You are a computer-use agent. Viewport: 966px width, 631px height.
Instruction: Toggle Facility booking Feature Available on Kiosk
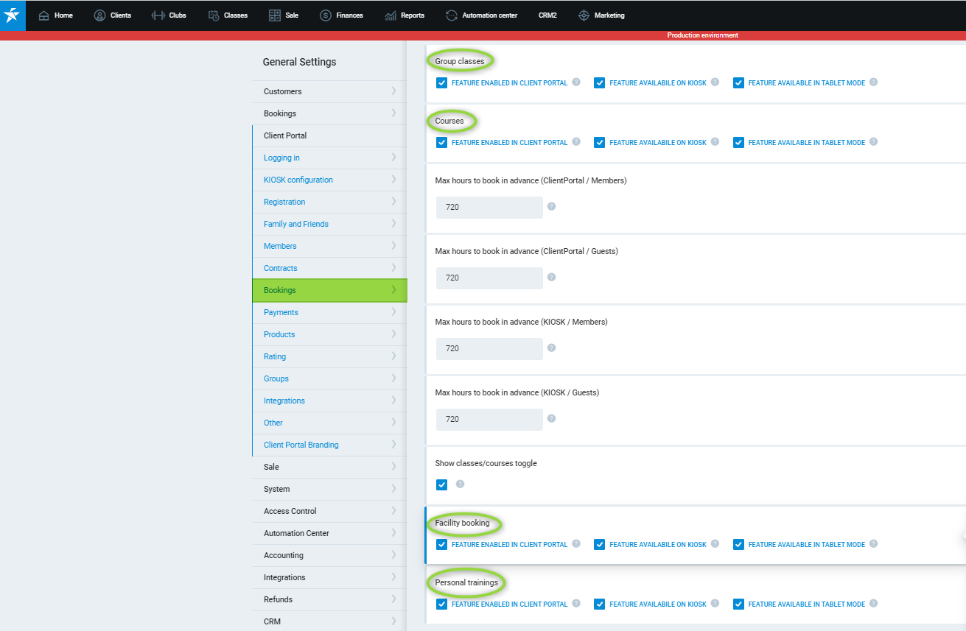point(600,545)
